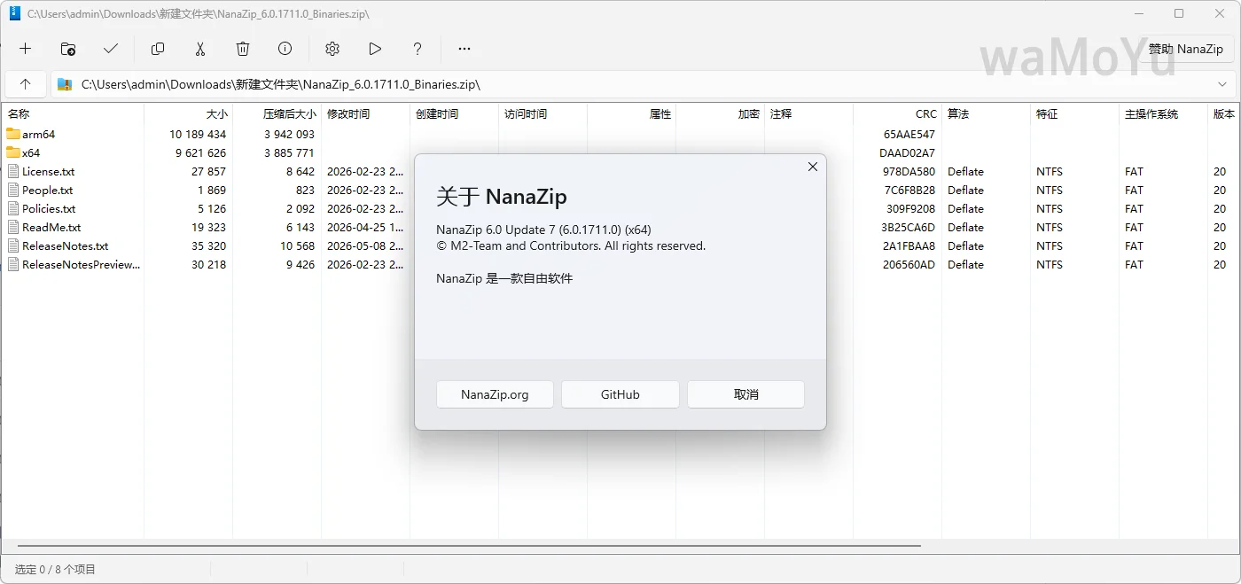This screenshot has height=584, width=1241.
Task: Open the Options gear icon
Action: tap(332, 49)
